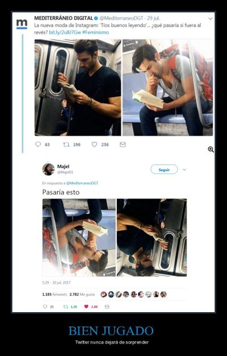Screen dimensions: 227x356
Task: Click the Mediterráneo Digital "m" logo avatar
Action: point(22,24)
